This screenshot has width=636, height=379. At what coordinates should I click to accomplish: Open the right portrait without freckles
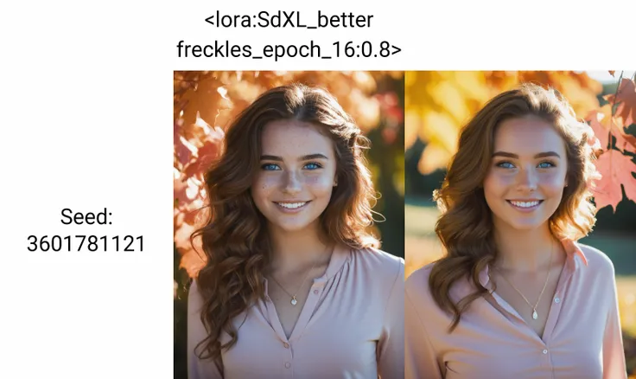click(x=520, y=225)
